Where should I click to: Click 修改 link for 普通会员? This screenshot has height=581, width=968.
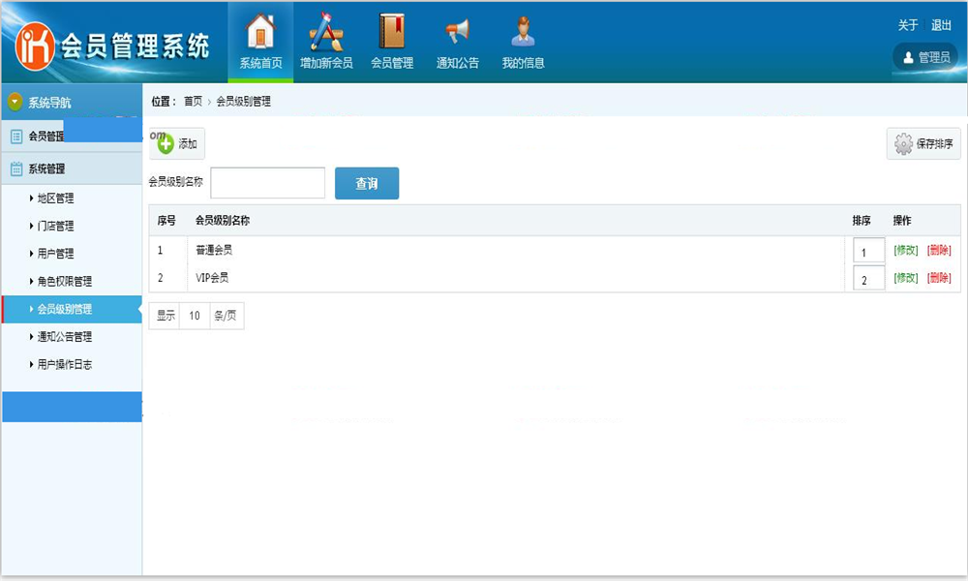point(905,250)
